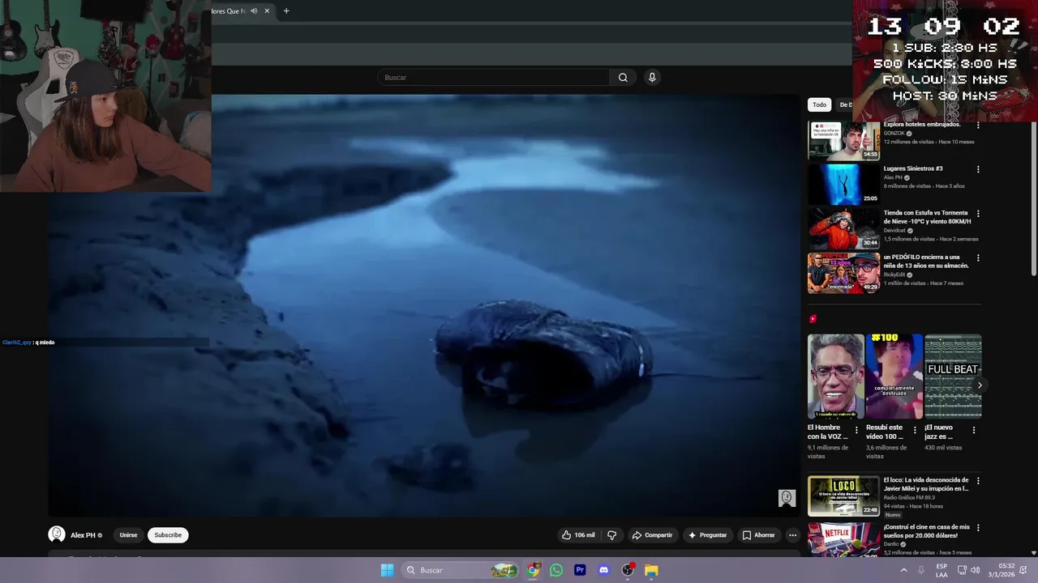1038x583 pixels.
Task: Save video with the Ahorrar button
Action: [758, 535]
